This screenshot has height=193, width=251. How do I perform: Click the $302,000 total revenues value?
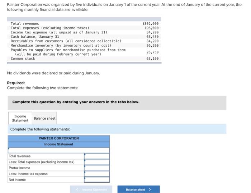coord(151,24)
